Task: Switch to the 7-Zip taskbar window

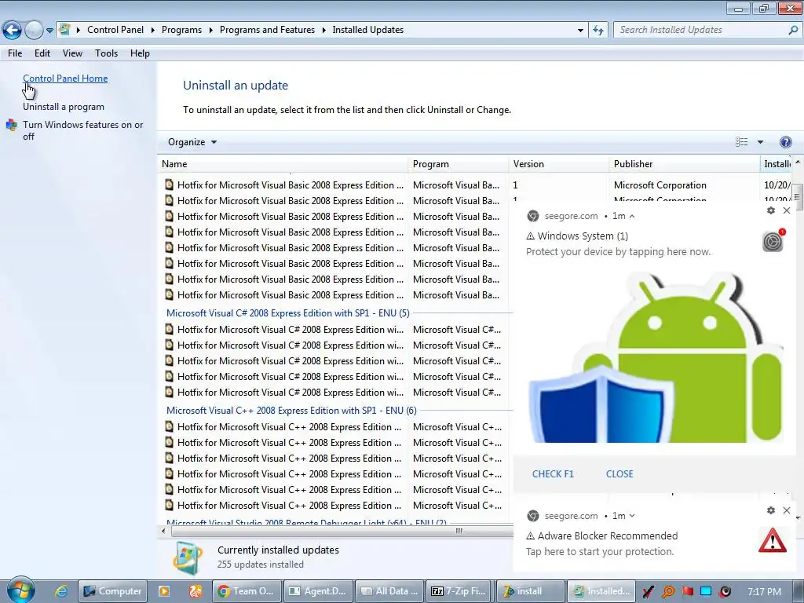Action: pyautogui.click(x=459, y=591)
